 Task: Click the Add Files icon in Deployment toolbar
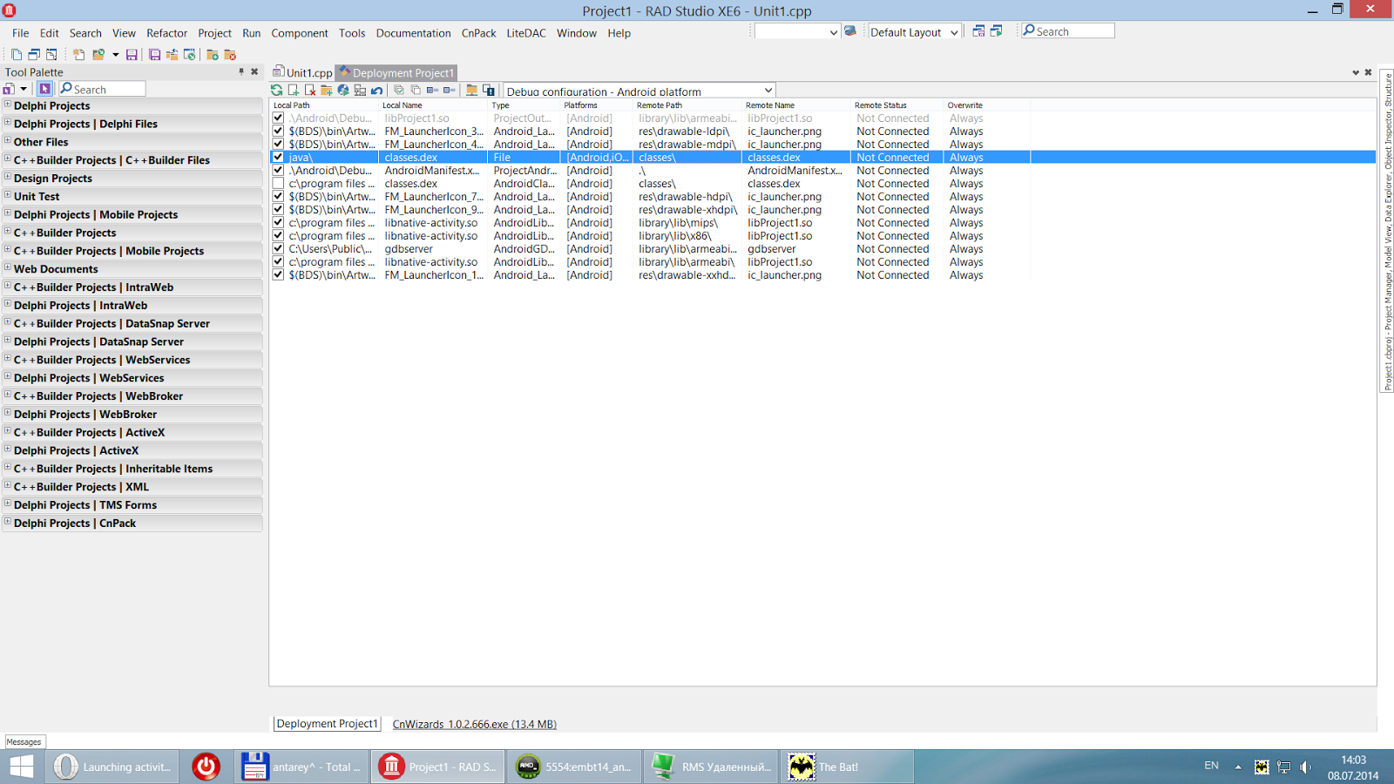pyautogui.click(x=294, y=91)
